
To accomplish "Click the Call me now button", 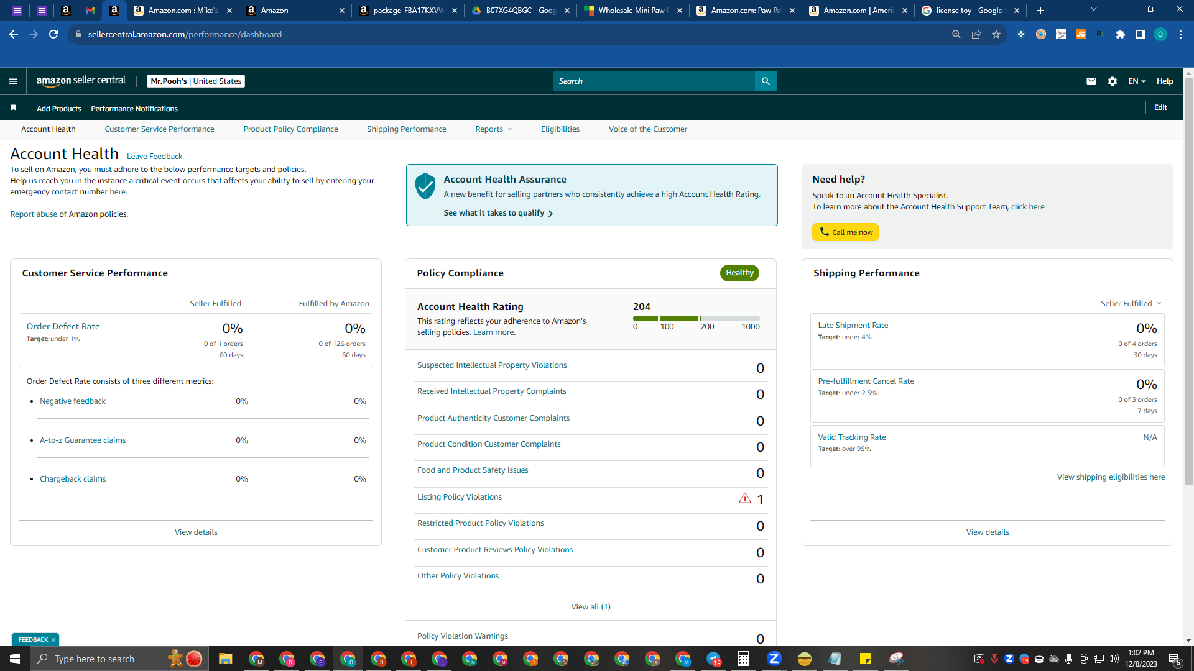I will point(845,232).
